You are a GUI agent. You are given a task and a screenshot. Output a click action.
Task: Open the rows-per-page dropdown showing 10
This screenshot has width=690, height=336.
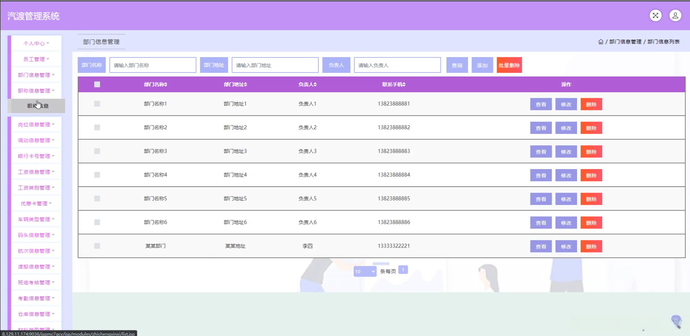(365, 271)
